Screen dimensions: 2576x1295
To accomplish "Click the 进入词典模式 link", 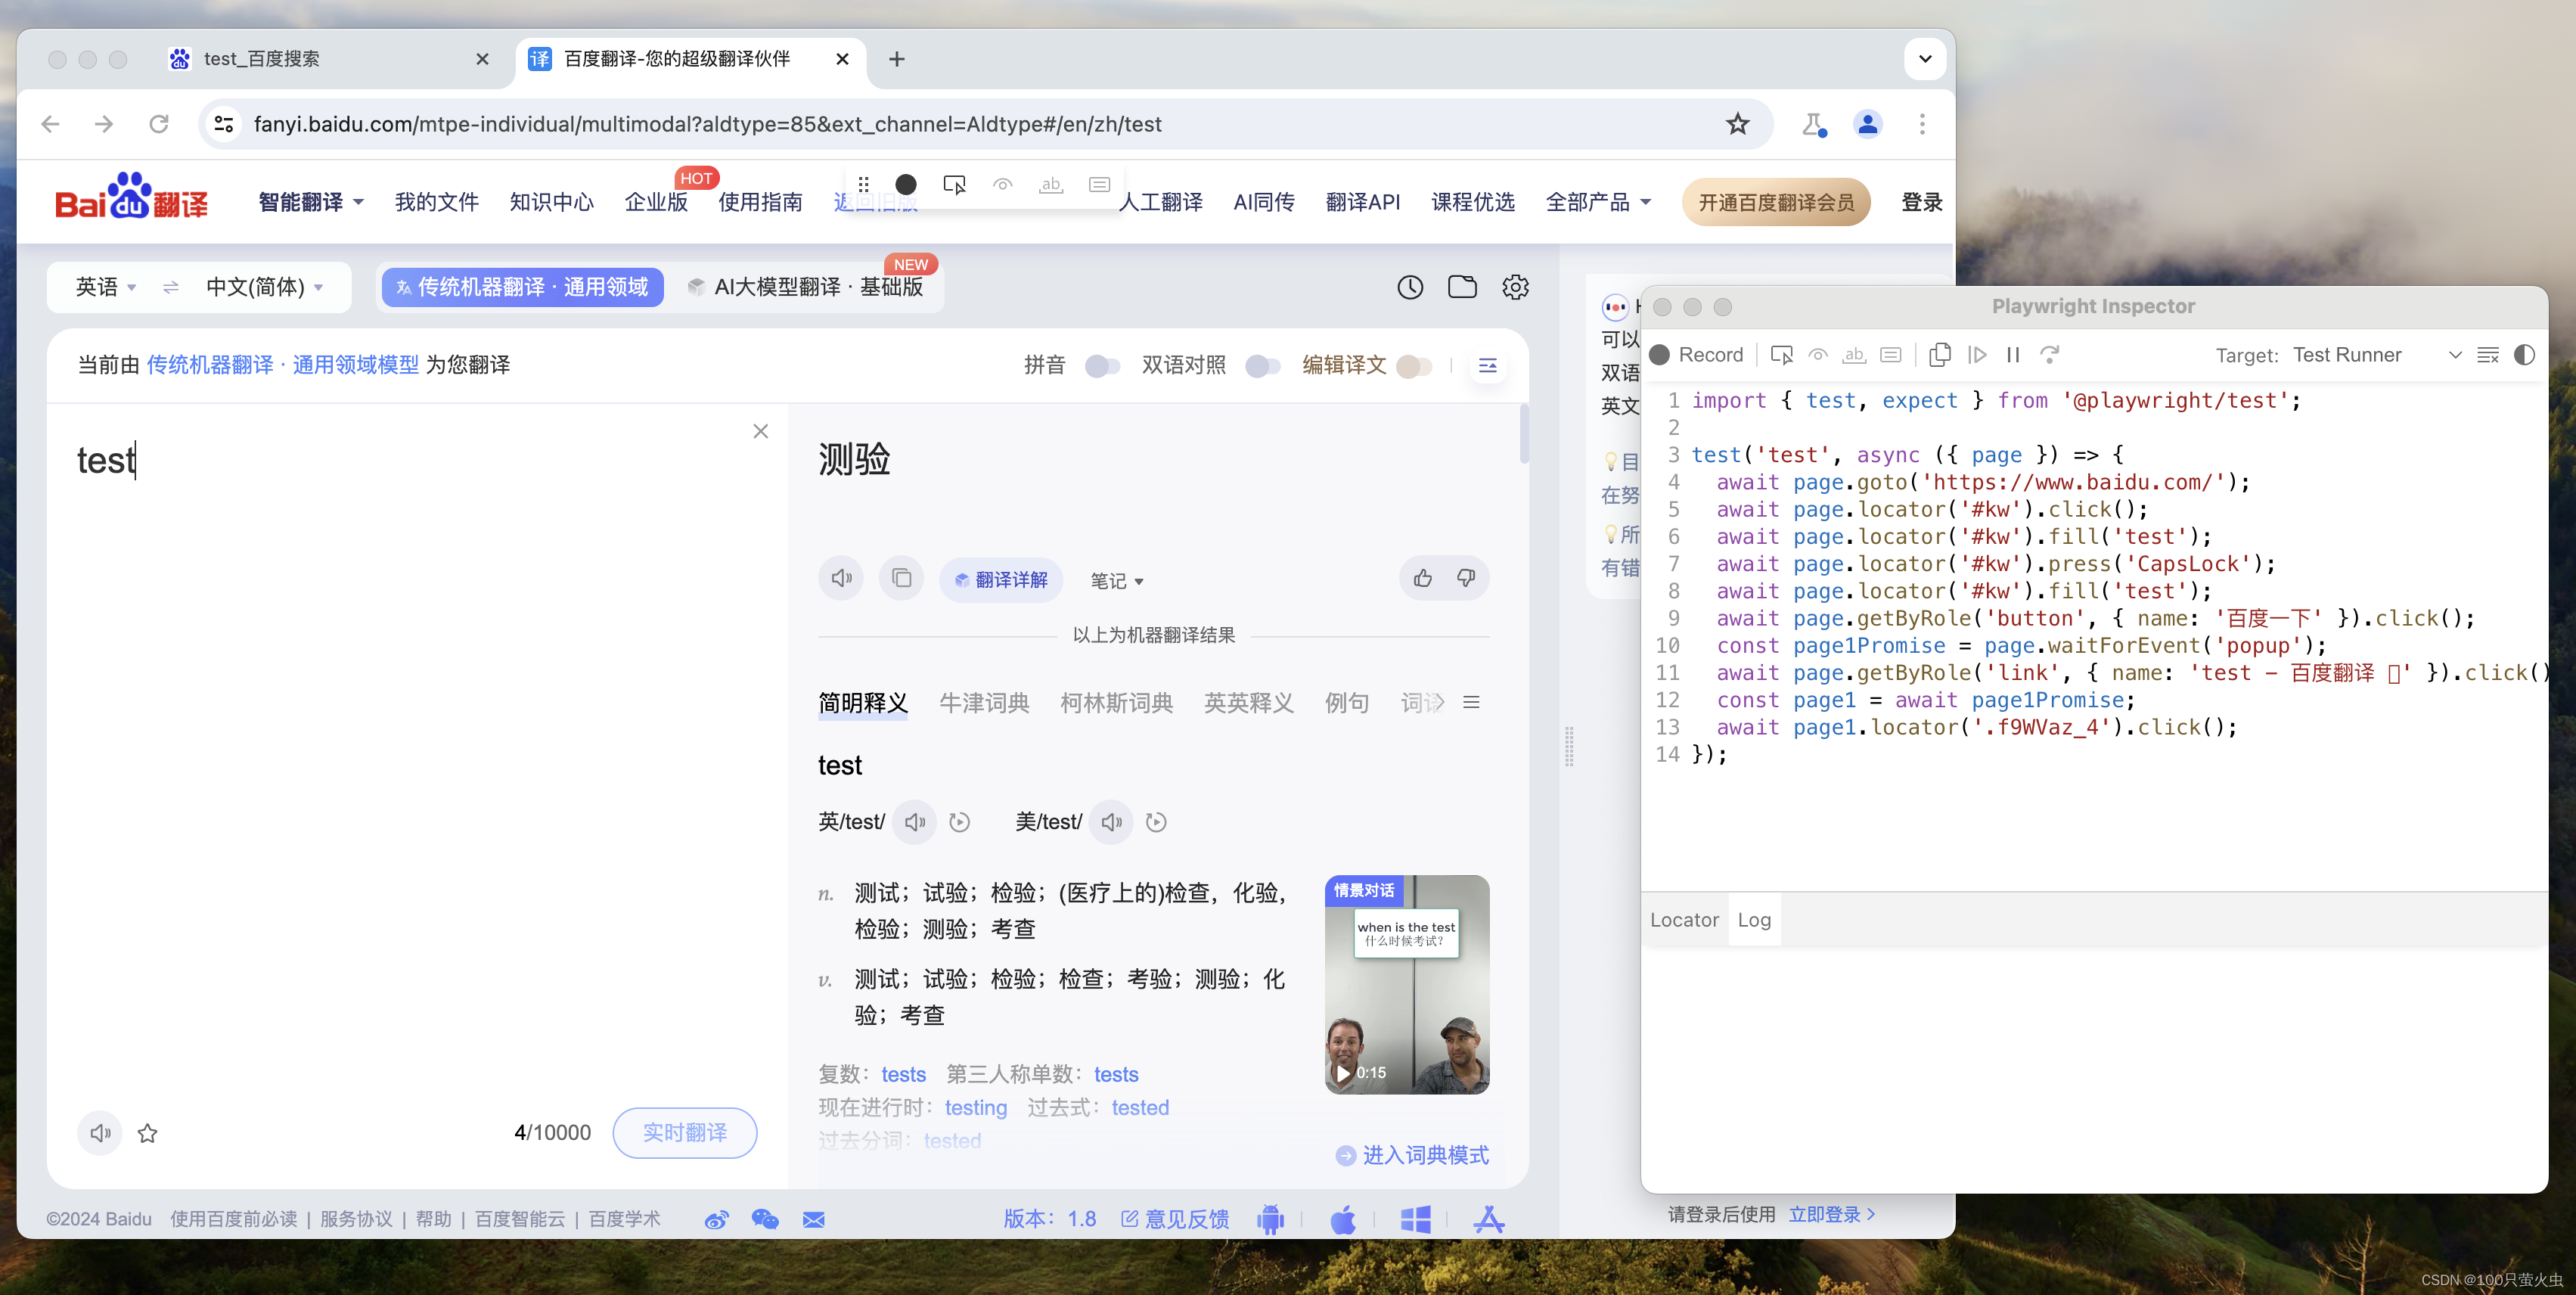I will pyautogui.click(x=1412, y=1155).
